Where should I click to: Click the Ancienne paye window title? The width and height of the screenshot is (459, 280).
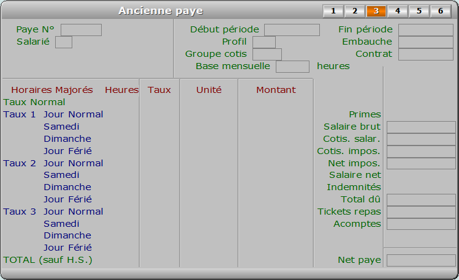pyautogui.click(x=161, y=11)
